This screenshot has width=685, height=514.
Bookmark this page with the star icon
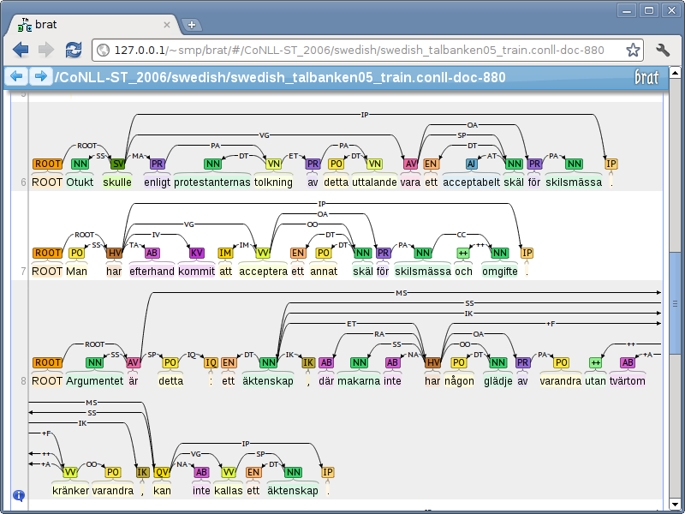coord(633,50)
